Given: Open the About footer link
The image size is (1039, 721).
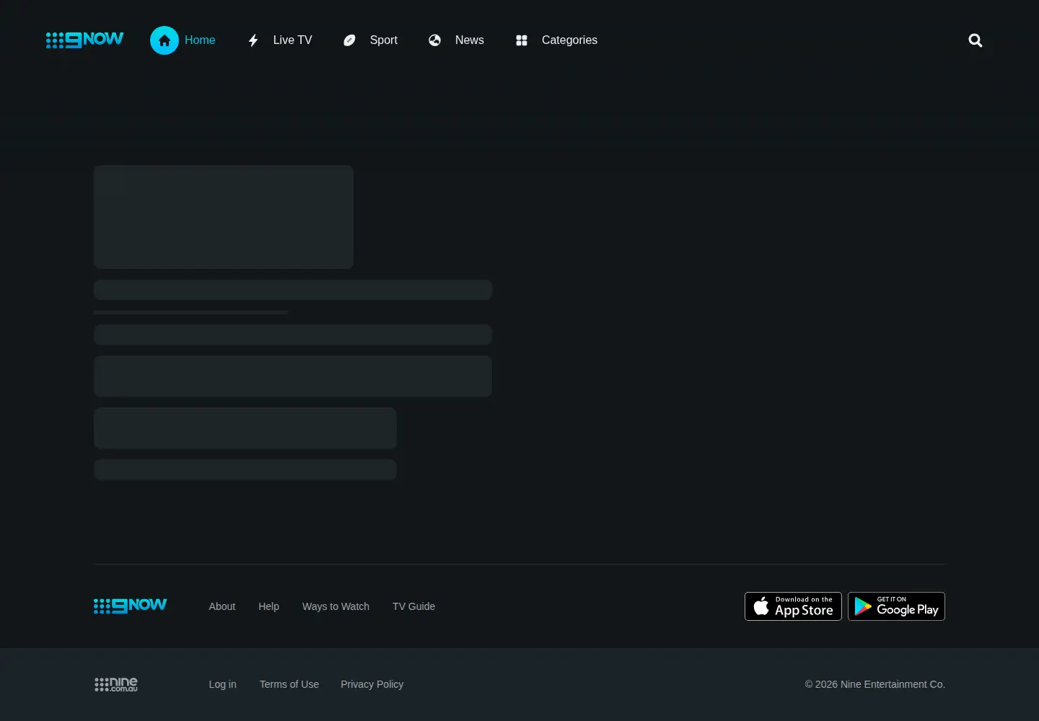Looking at the screenshot, I should click(222, 606).
